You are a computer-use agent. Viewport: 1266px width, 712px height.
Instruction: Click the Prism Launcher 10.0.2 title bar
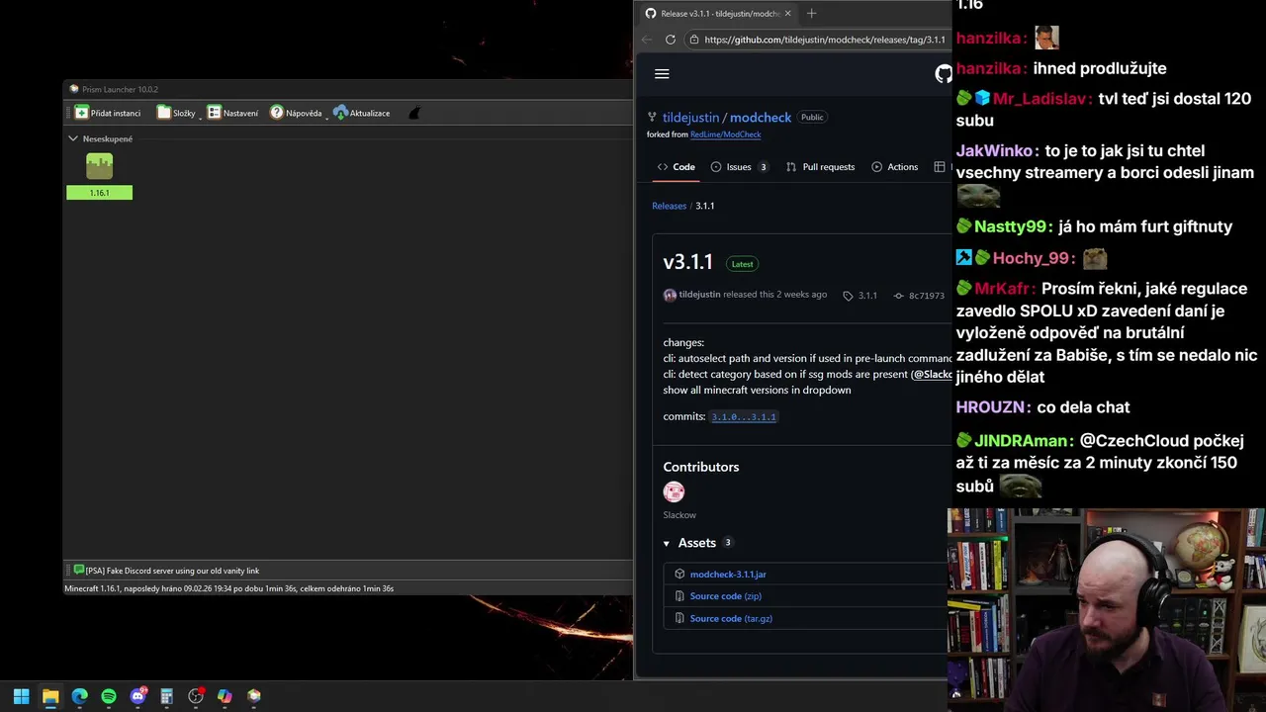tap(347, 89)
